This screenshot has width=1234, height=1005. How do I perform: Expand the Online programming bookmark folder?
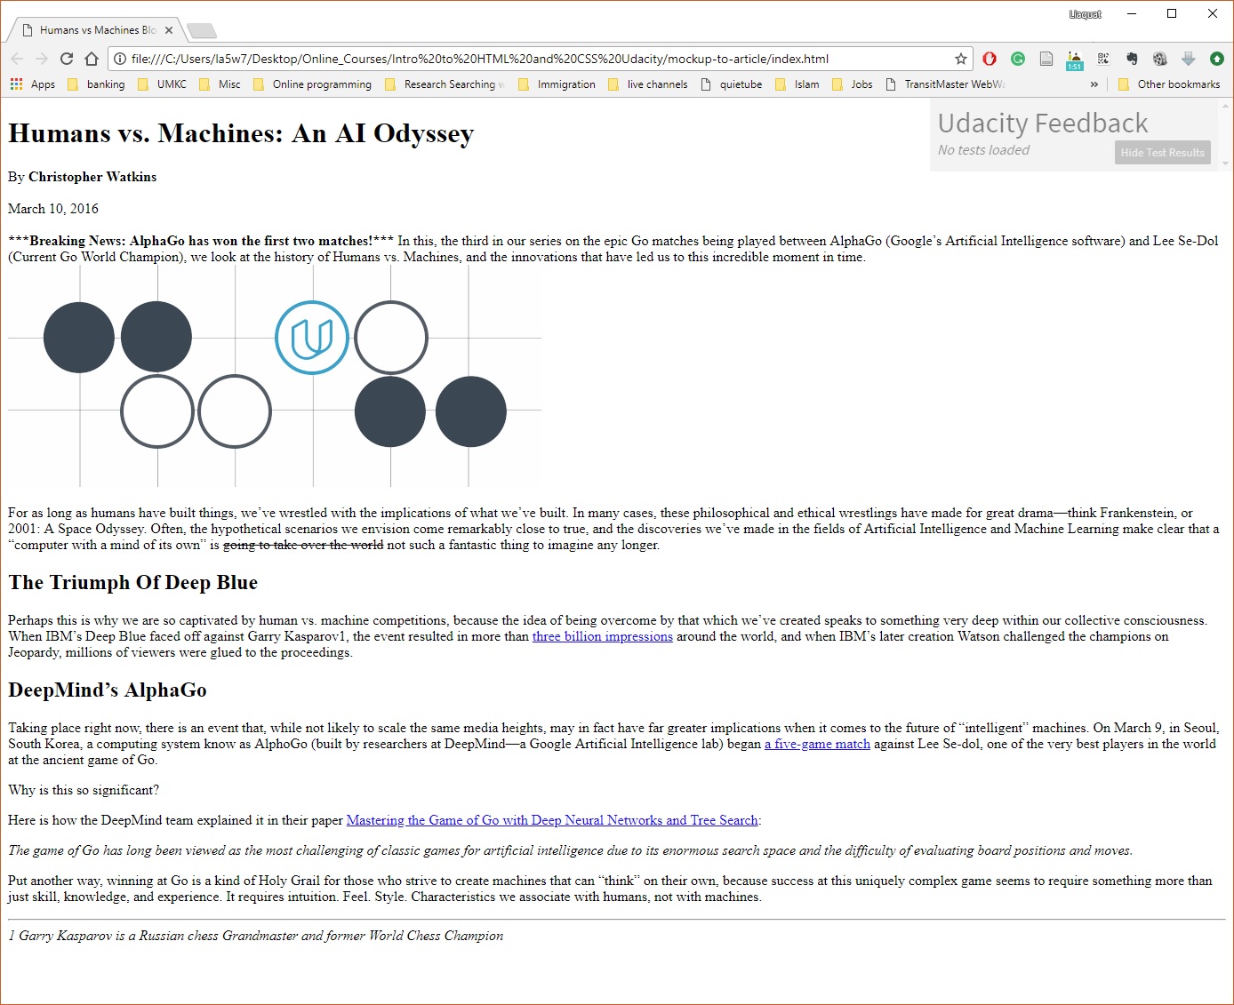pyautogui.click(x=313, y=84)
